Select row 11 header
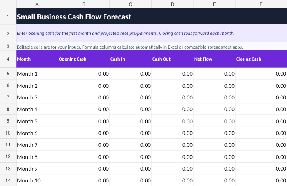 click(x=8, y=145)
